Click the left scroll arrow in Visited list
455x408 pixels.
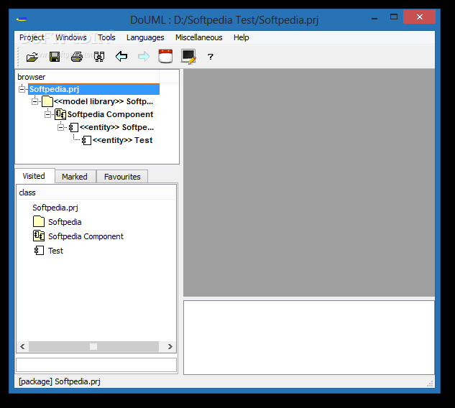(22, 346)
